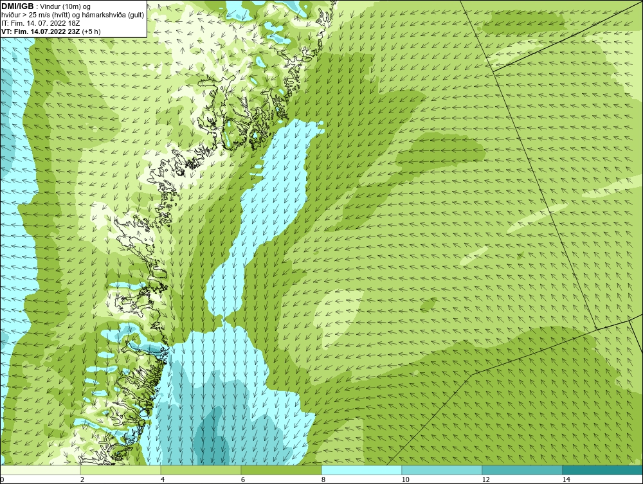643x484 pixels.
Task: Click the 8–10 m/s light cyan legend swatch
Action: pos(361,470)
